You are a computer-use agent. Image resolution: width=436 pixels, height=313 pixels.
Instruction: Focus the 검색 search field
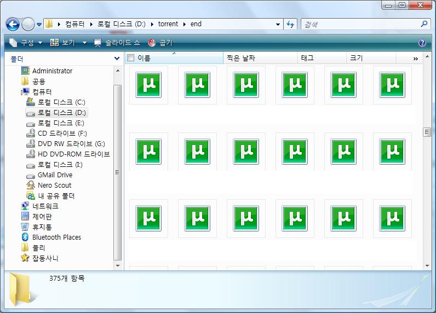click(x=360, y=25)
